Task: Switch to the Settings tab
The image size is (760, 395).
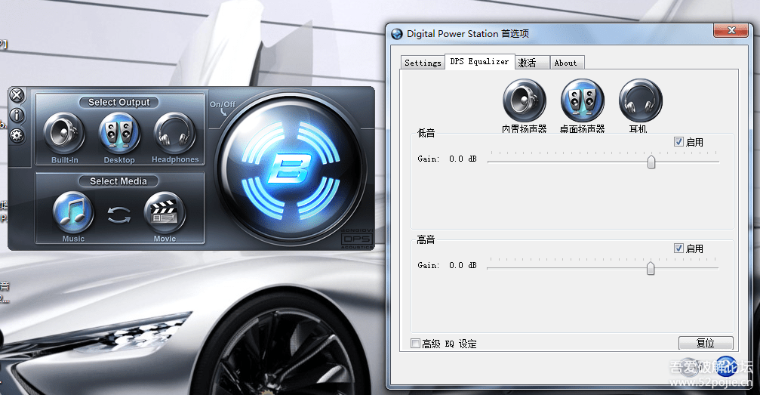Action: pos(423,63)
